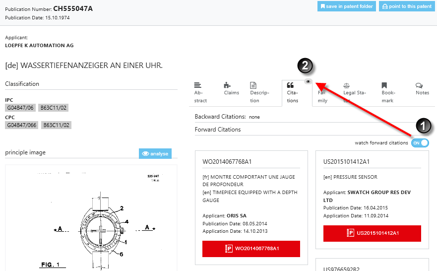Click the G04B47/06 IPC classification tag
Image resolution: width=437 pixels, height=271 pixels.
[20, 108]
